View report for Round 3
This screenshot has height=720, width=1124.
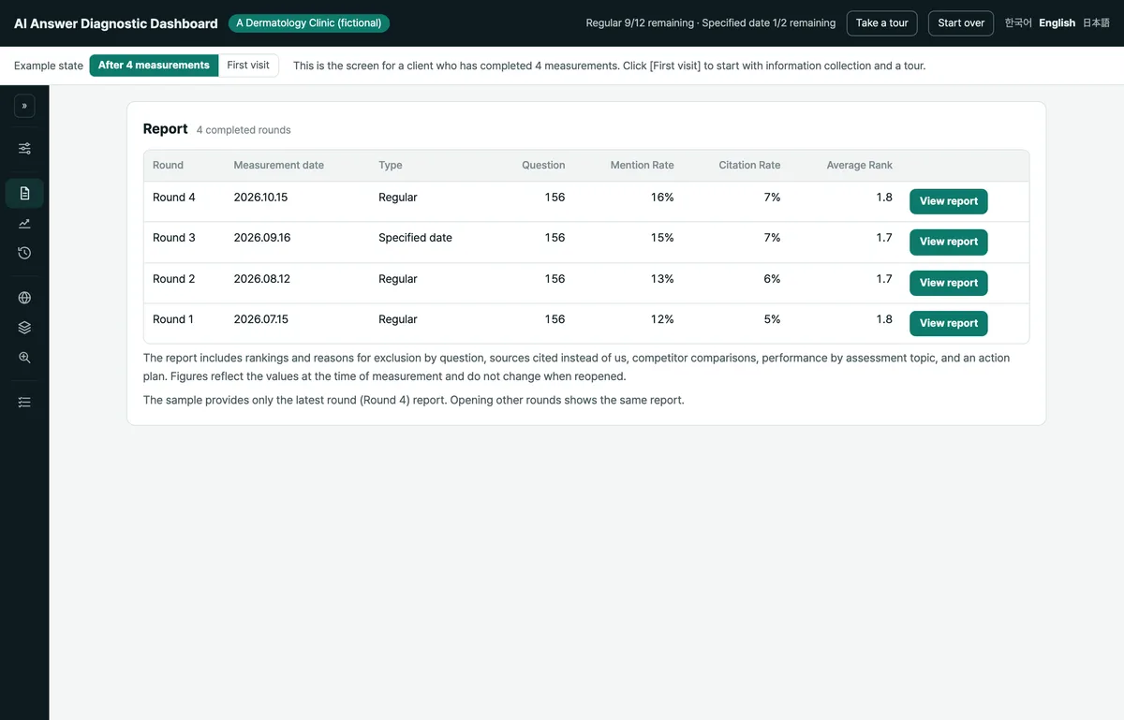point(948,242)
